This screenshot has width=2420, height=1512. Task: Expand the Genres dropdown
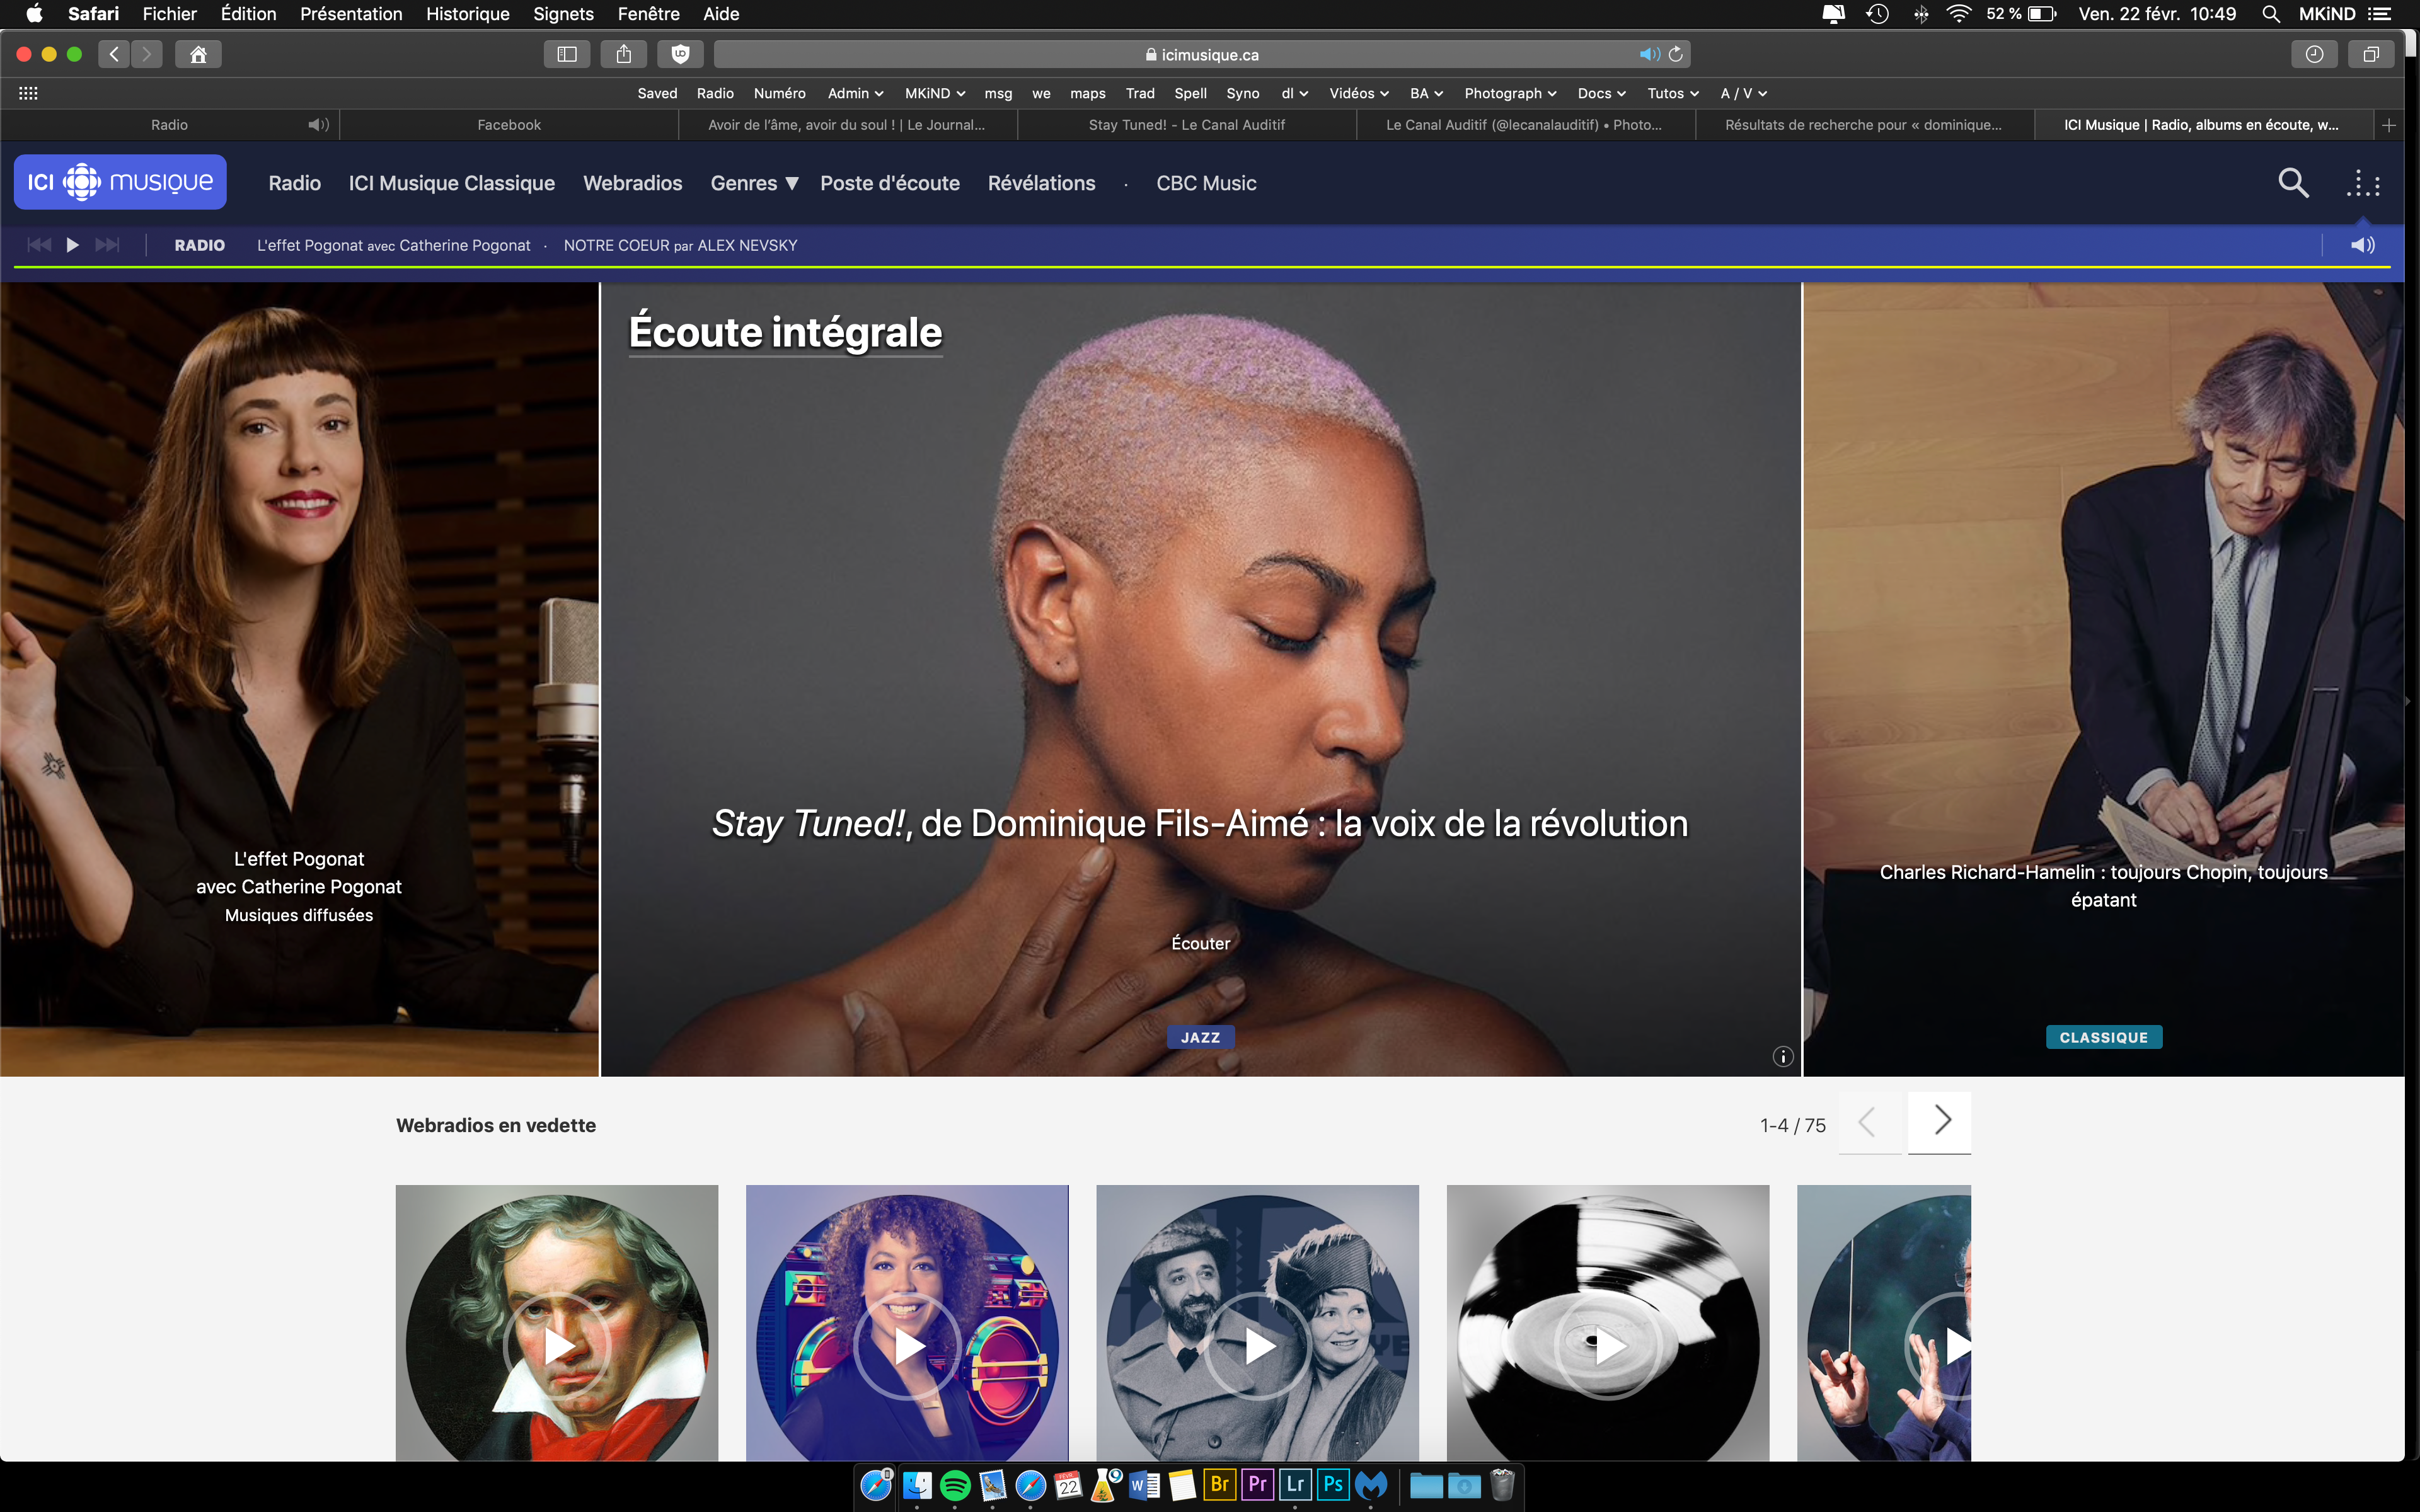tap(754, 183)
